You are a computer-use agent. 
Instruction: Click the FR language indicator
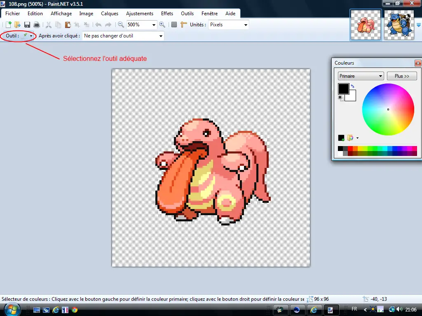coord(354,309)
